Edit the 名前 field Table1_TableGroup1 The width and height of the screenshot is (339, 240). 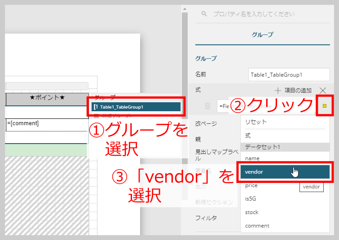point(289,75)
